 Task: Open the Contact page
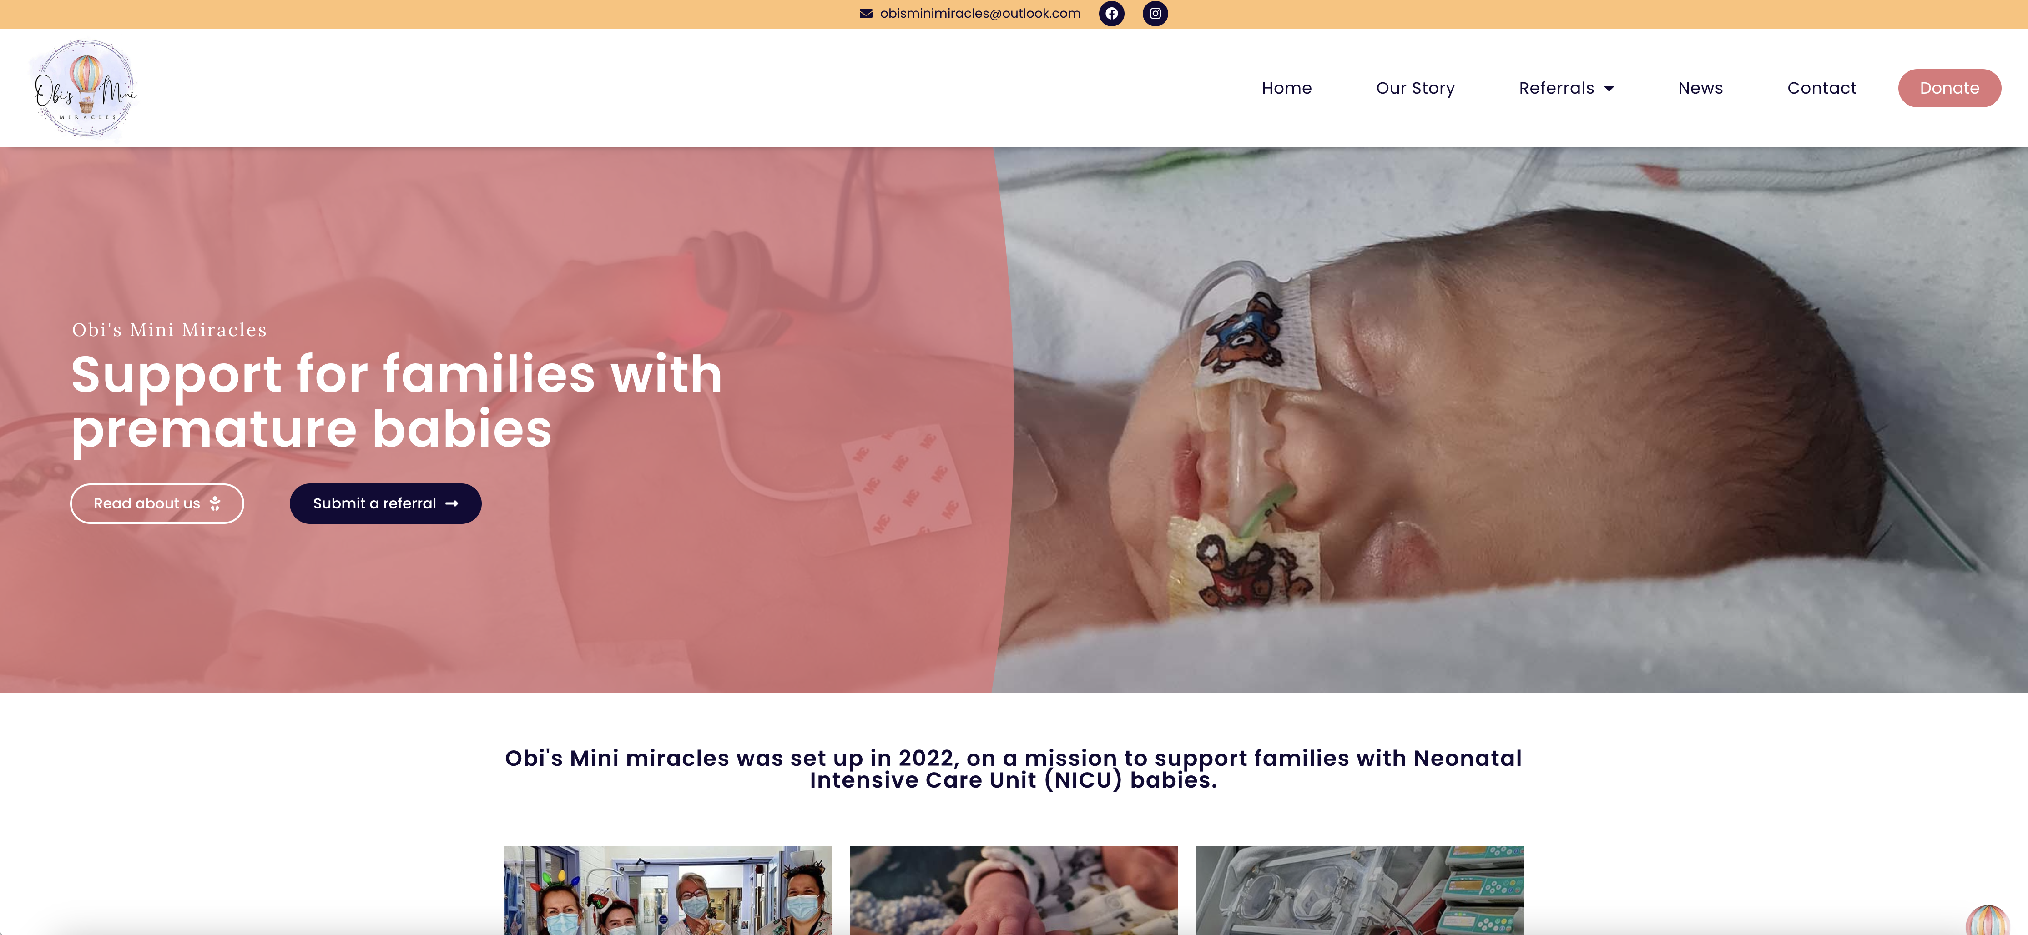pyautogui.click(x=1822, y=88)
